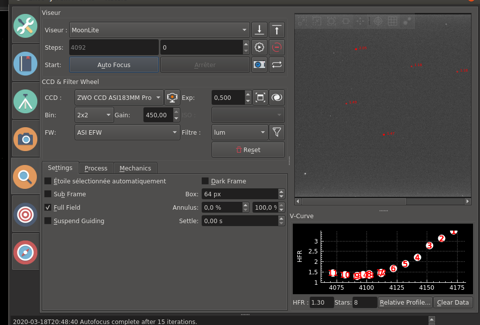Click the target Steps input field
The height and width of the screenshot is (325, 480).
pos(202,47)
